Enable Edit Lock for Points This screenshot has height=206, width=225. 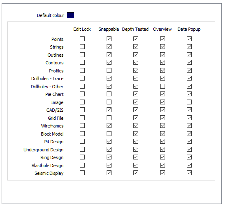tap(82, 39)
